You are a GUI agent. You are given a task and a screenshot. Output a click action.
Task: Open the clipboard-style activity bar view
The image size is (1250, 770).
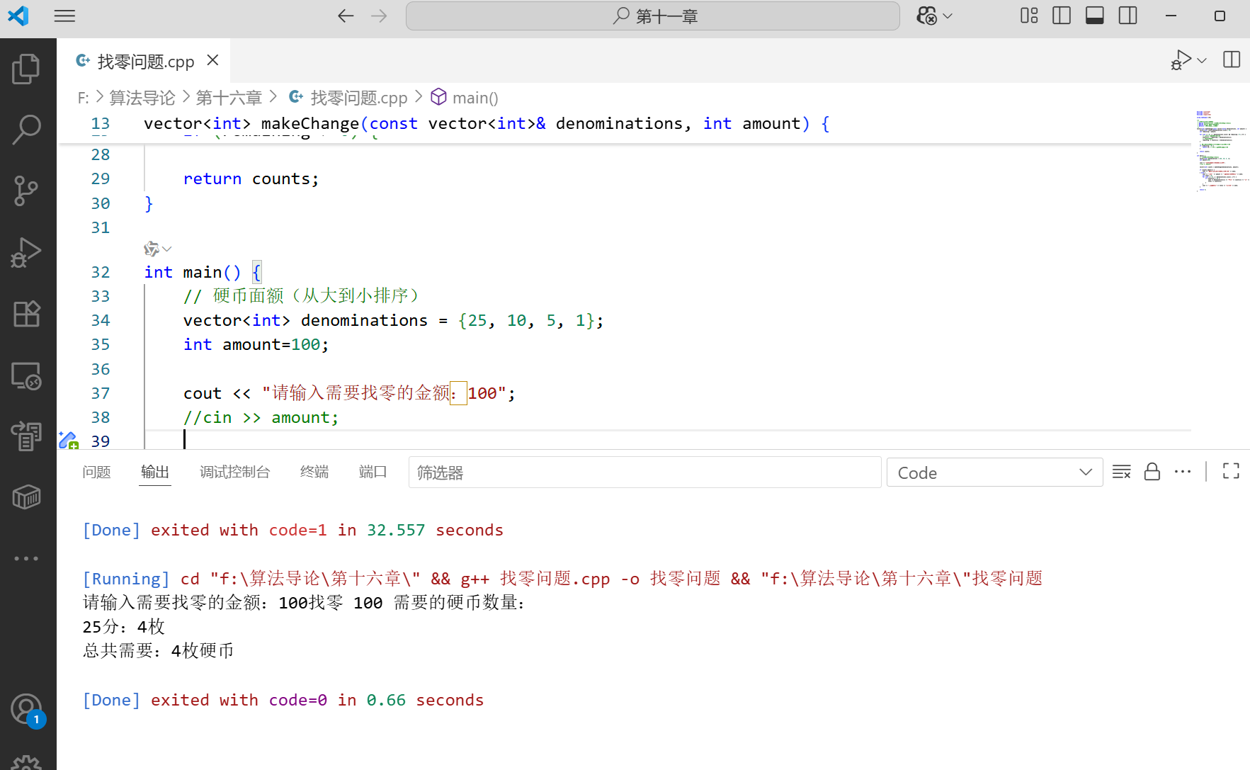click(27, 436)
